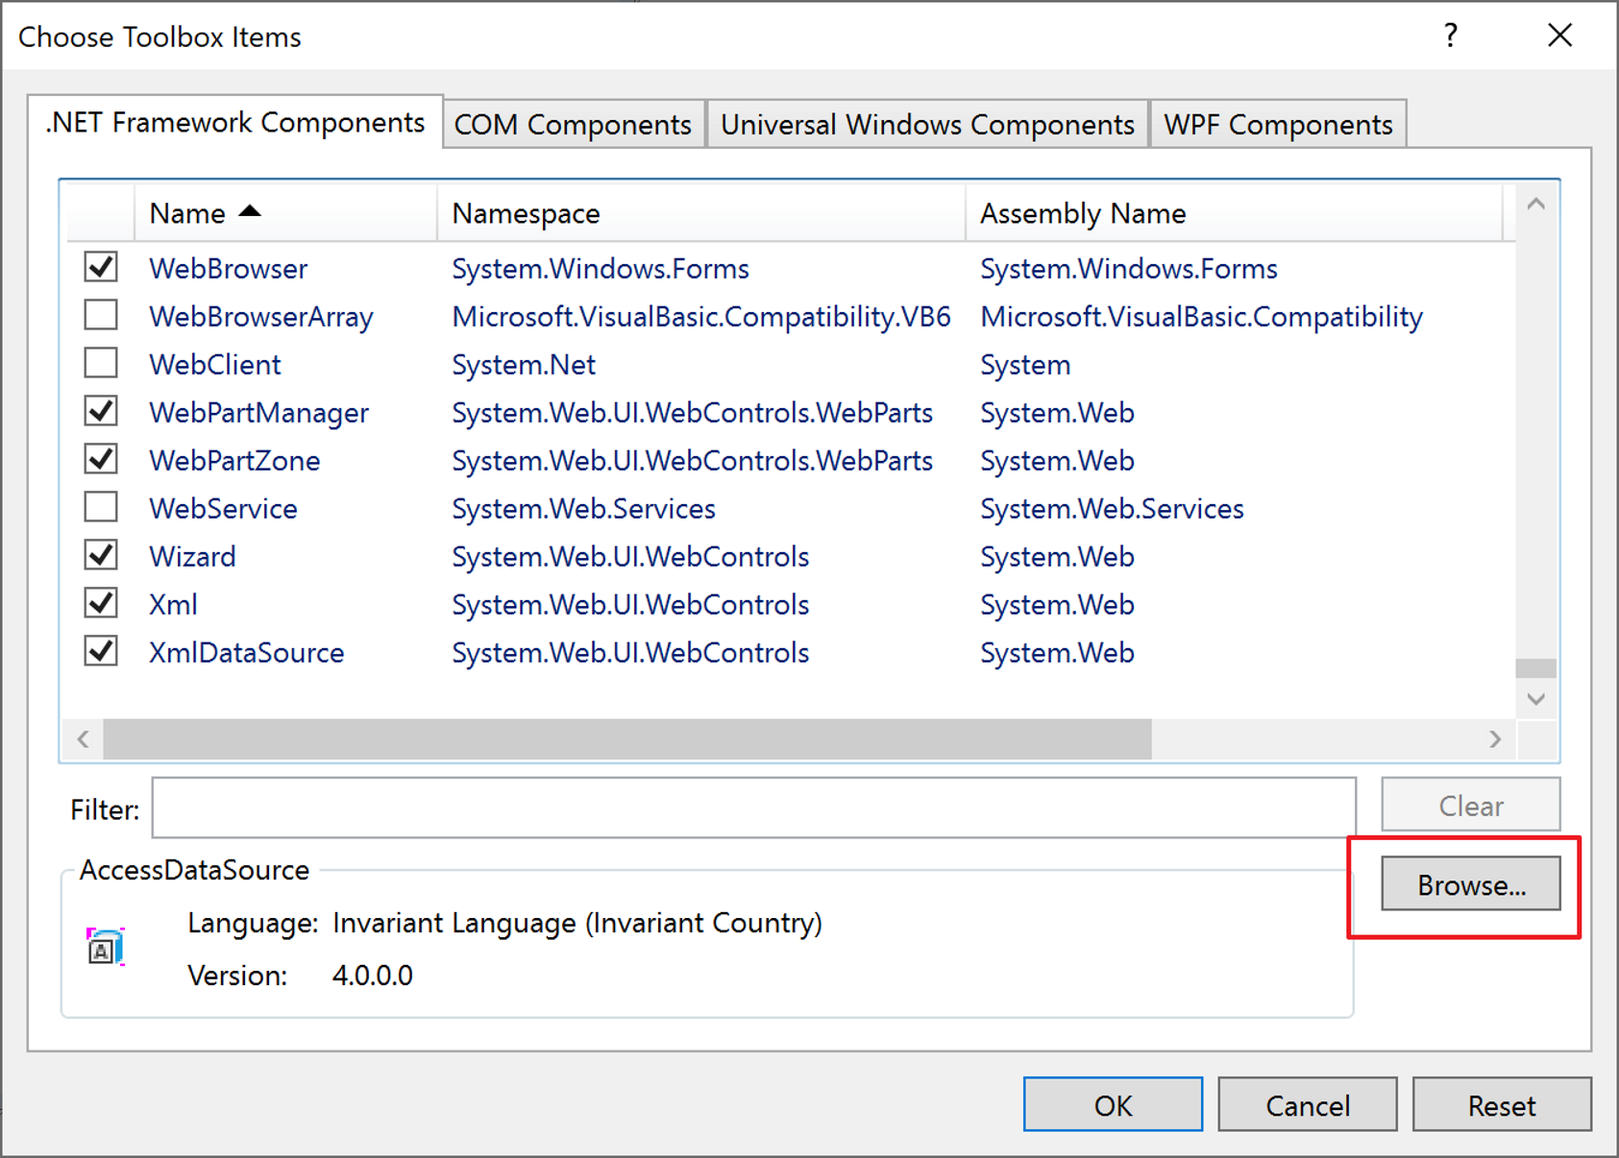Check the WebService checkbox
The image size is (1619, 1158).
(100, 507)
